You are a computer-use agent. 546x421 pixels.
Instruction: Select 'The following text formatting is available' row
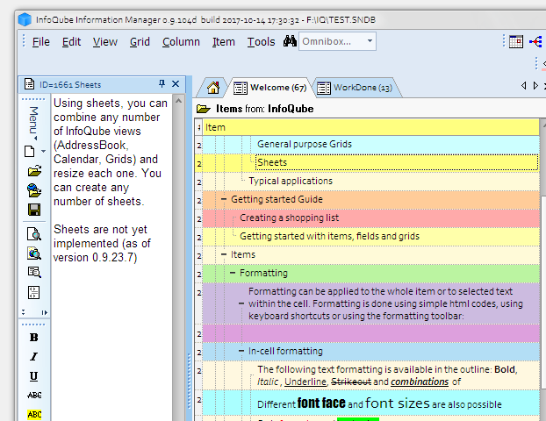pyautogui.click(x=371, y=375)
